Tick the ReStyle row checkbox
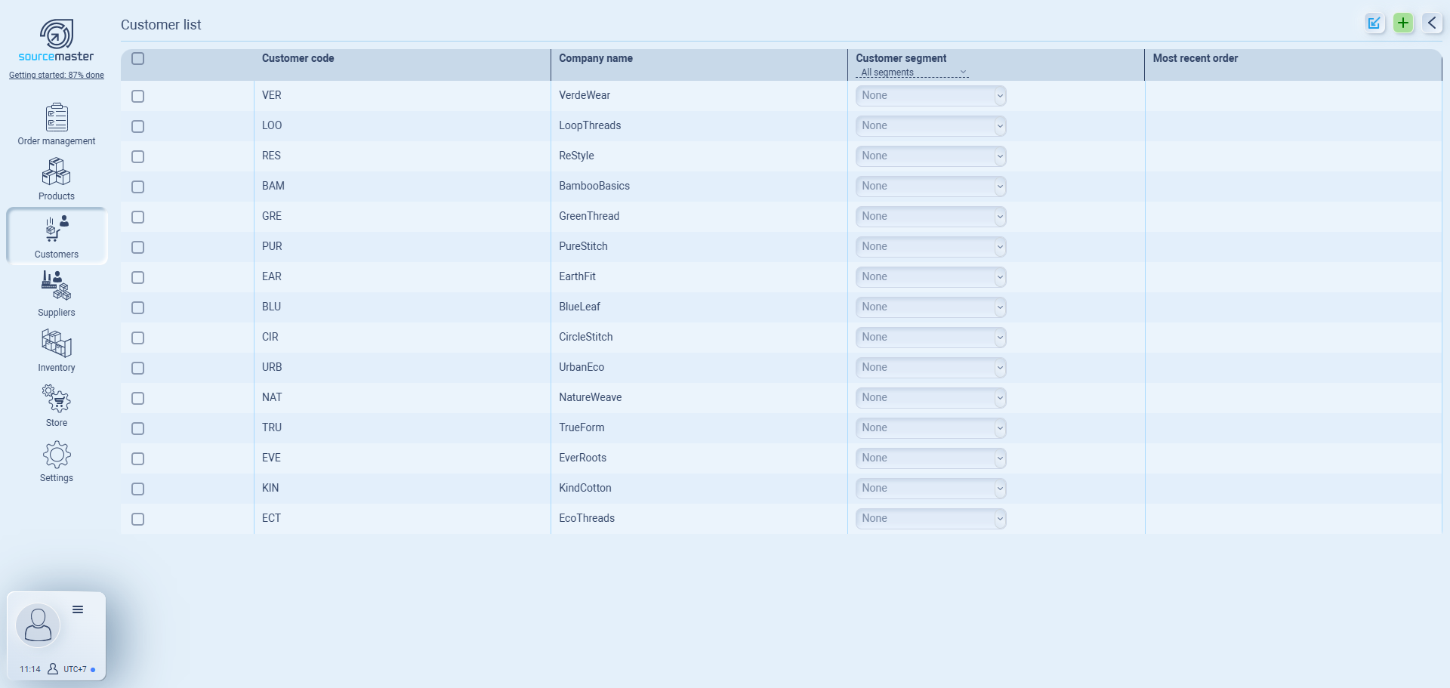 click(x=137, y=156)
